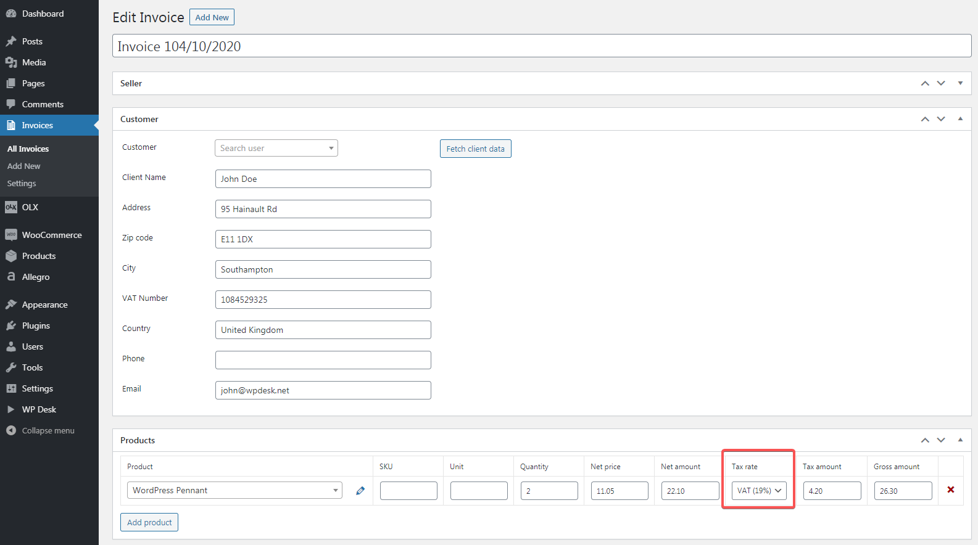Click the Fetch client data button
978x545 pixels.
tap(475, 149)
